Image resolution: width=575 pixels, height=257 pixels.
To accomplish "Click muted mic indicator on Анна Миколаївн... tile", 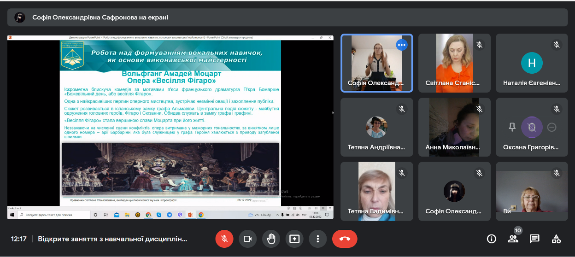I will tap(479, 109).
